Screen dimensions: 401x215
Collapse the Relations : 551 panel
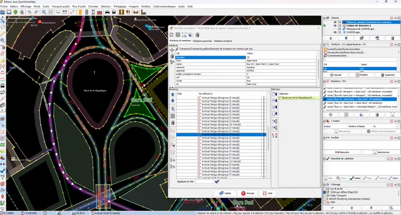pyautogui.click(x=324, y=81)
